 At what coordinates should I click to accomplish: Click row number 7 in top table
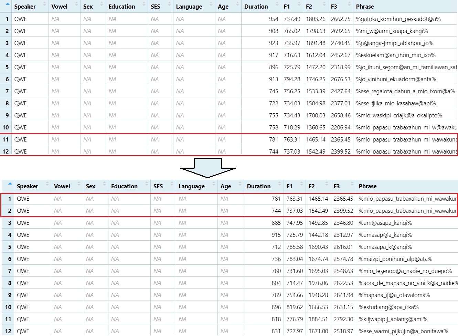[7, 91]
